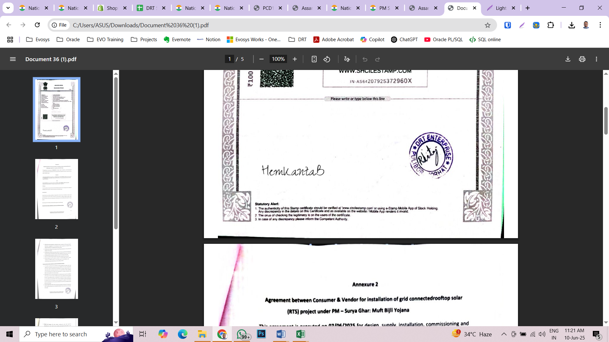This screenshot has width=609, height=342.
Task: Open page 2 thumbnail
Action: 56,189
